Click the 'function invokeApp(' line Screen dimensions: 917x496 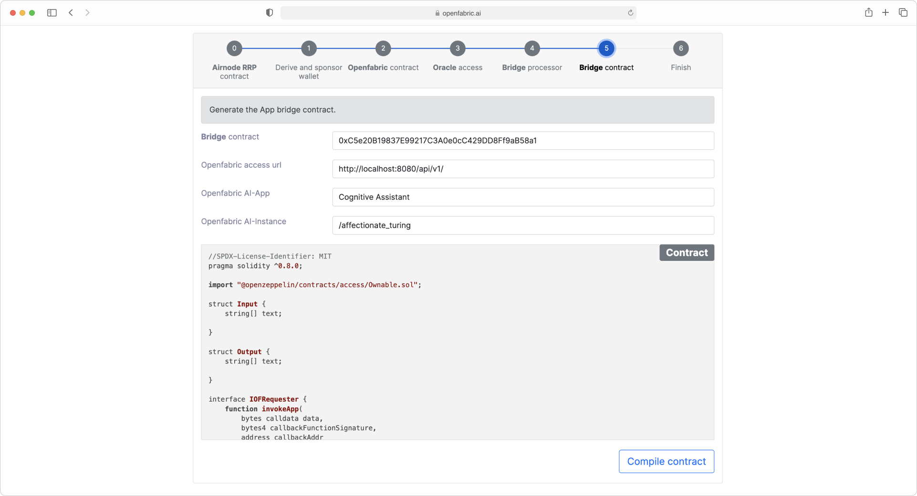coord(263,409)
